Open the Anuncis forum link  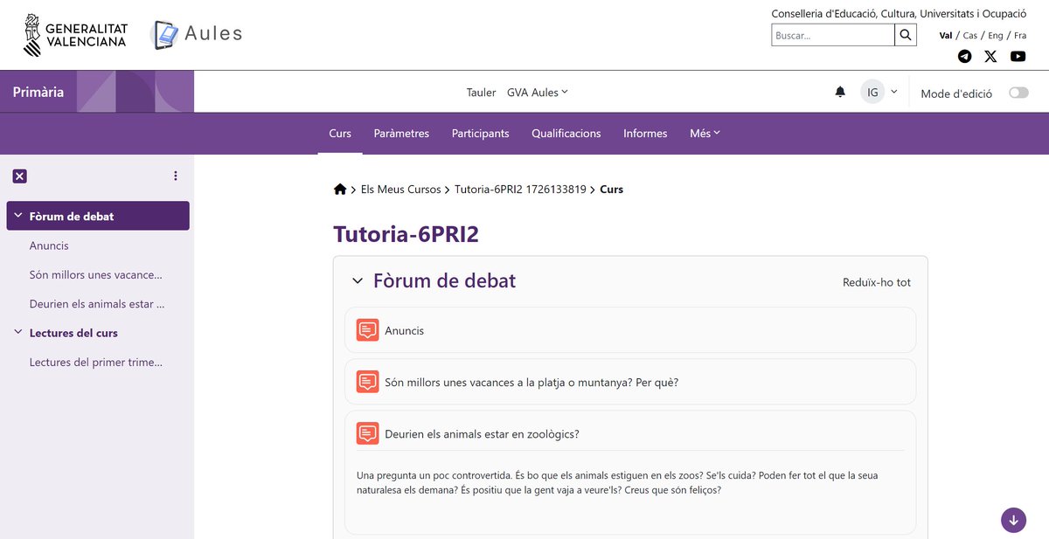click(404, 331)
